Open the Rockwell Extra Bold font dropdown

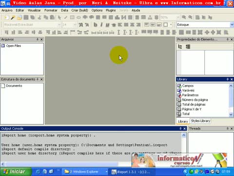pos(59,25)
